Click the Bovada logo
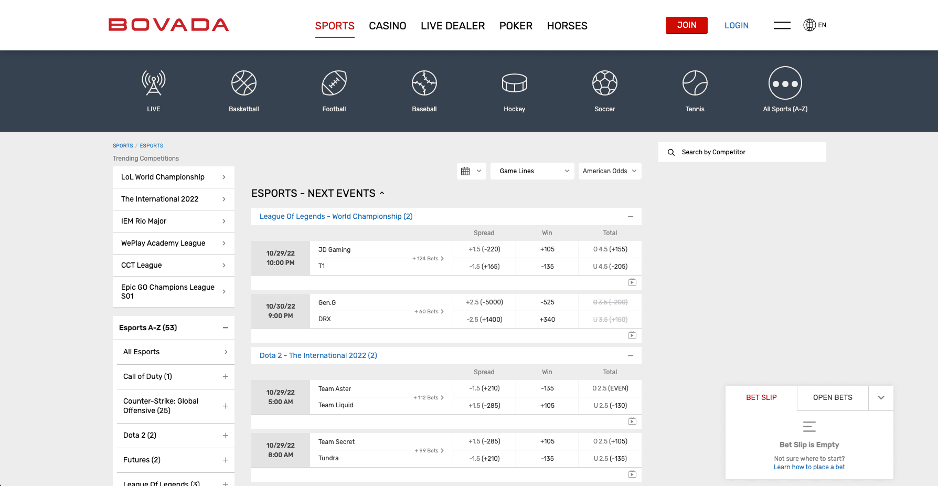The height and width of the screenshot is (486, 938). [168, 25]
